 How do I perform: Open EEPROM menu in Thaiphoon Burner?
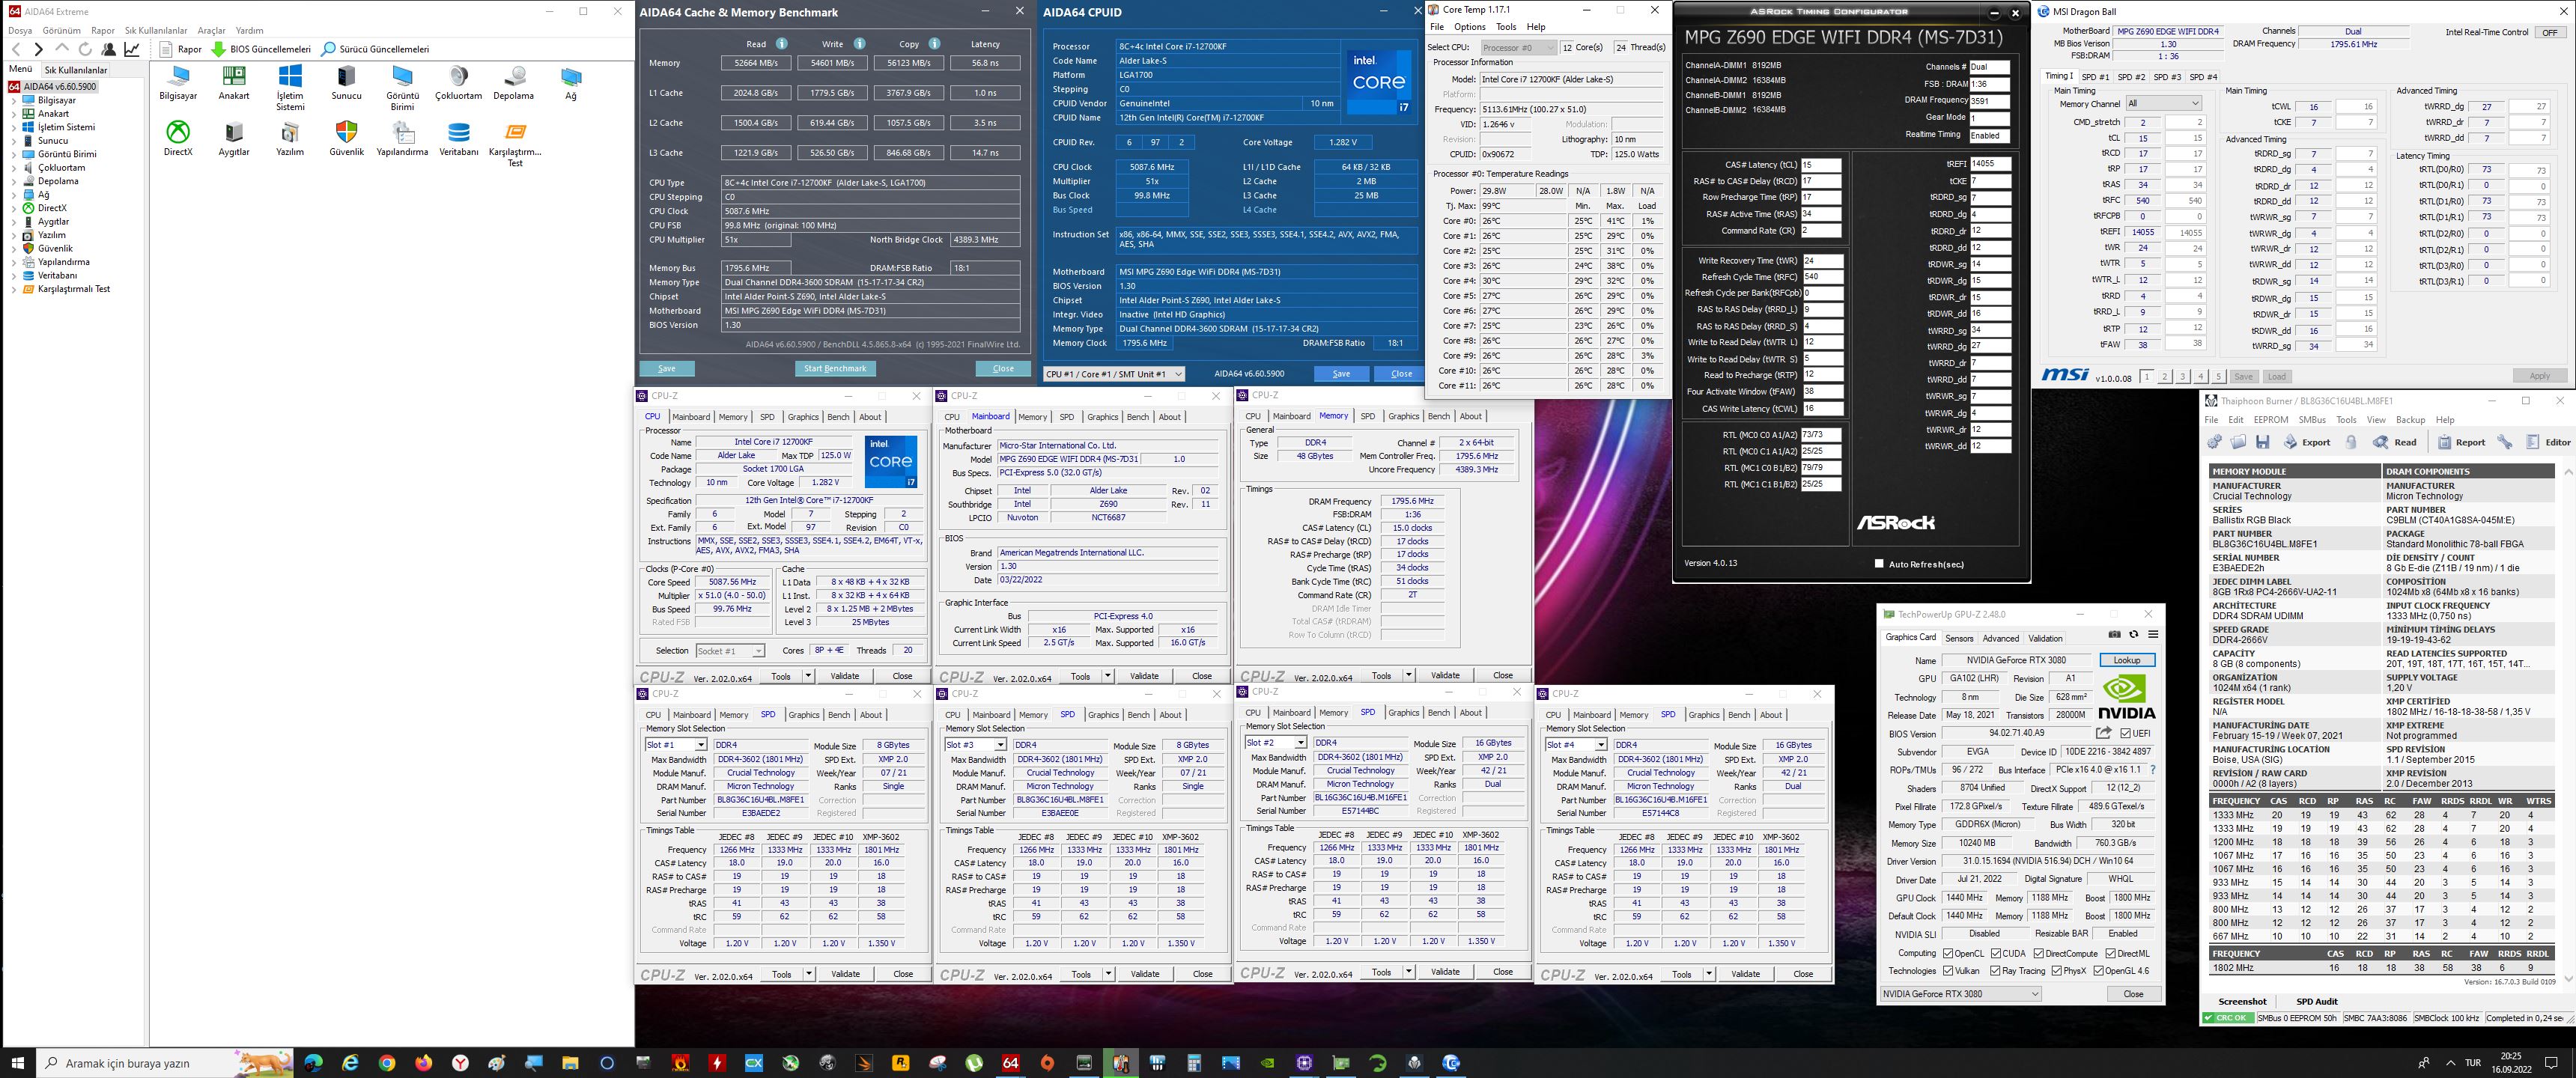pos(2270,420)
